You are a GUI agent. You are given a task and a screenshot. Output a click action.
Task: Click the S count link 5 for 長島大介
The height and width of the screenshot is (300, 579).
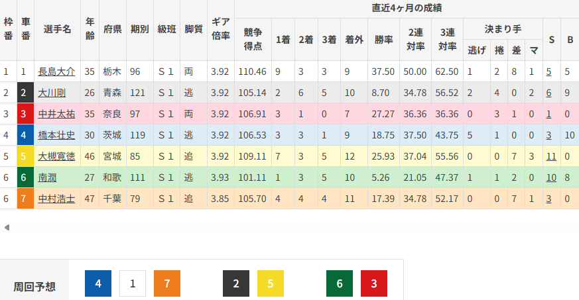click(549, 72)
